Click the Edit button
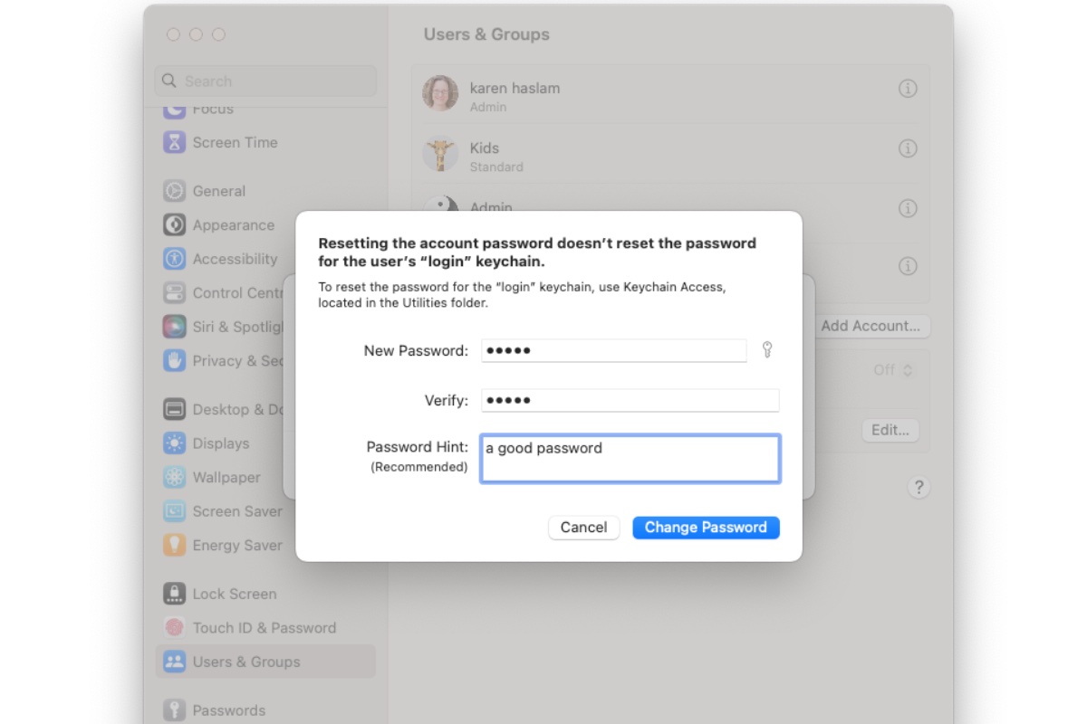 [x=890, y=430]
